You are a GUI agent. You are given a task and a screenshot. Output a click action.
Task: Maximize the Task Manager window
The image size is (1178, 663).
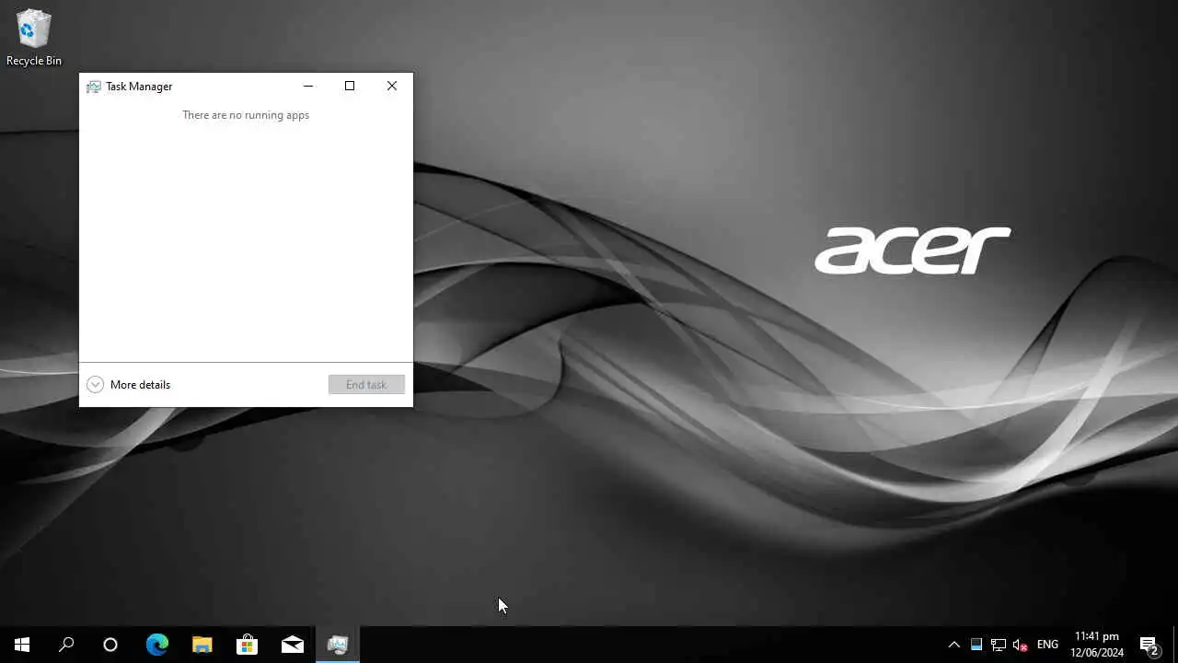(350, 86)
